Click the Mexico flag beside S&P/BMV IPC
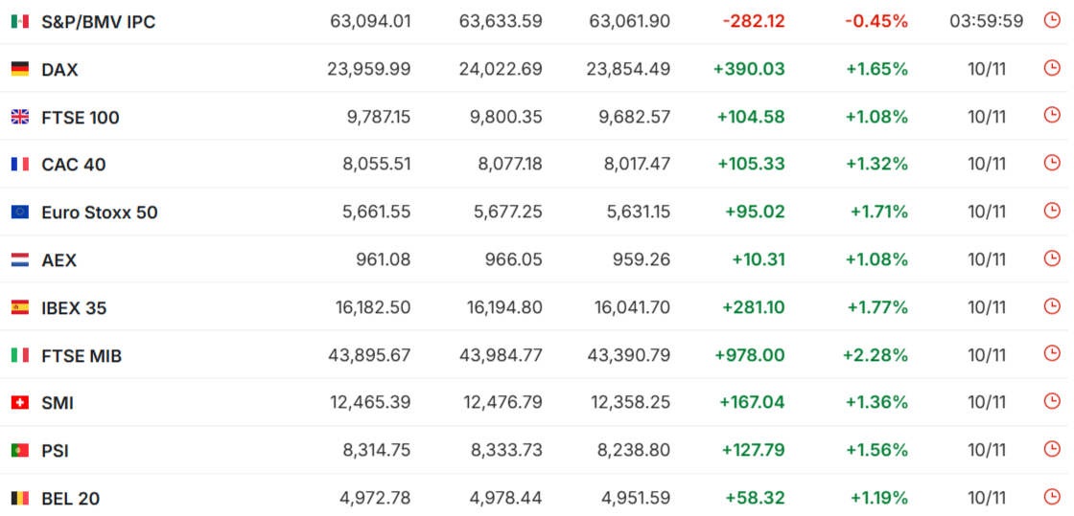Screen dimensions: 1074x516 [x=19, y=21]
